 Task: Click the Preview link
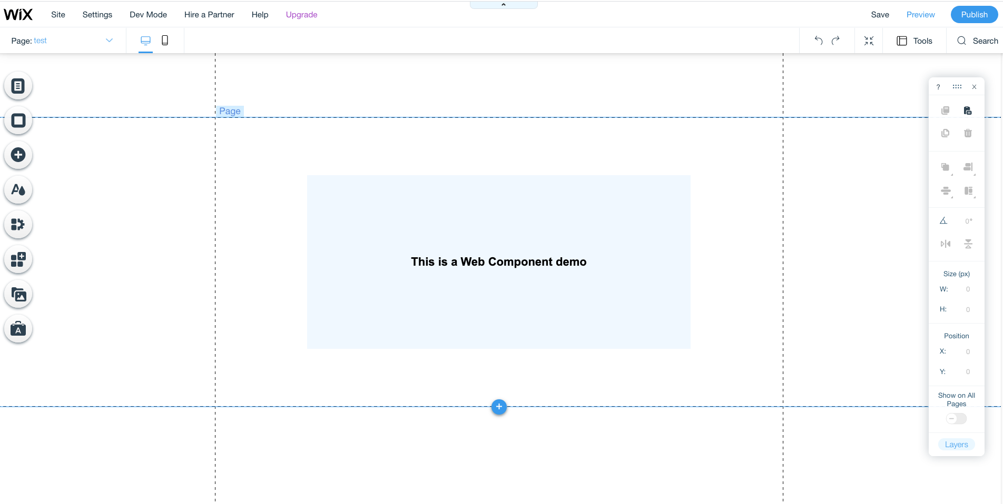(x=921, y=15)
